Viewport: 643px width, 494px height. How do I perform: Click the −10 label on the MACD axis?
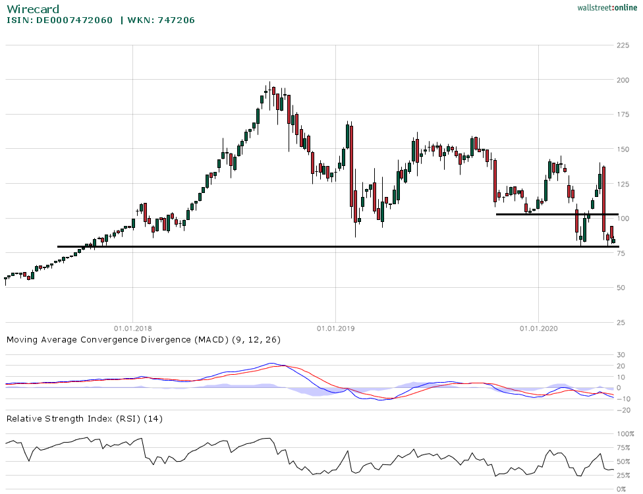click(624, 399)
